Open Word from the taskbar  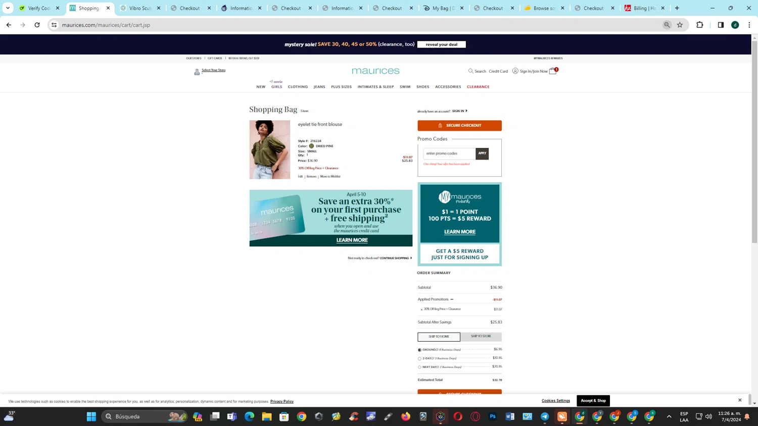click(x=510, y=416)
